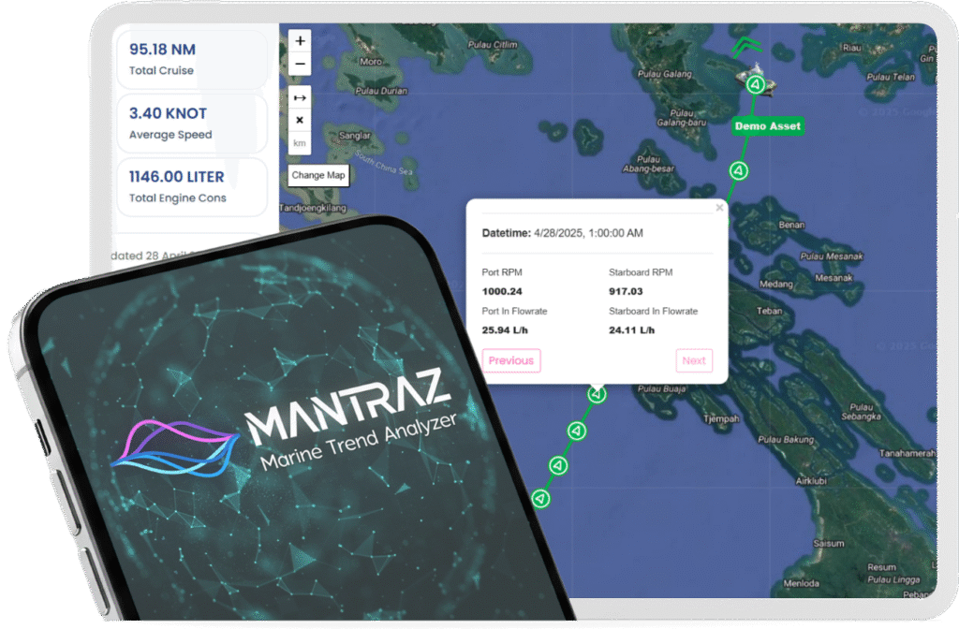Zoom in on the map
The width and height of the screenshot is (959, 629).
[x=300, y=41]
